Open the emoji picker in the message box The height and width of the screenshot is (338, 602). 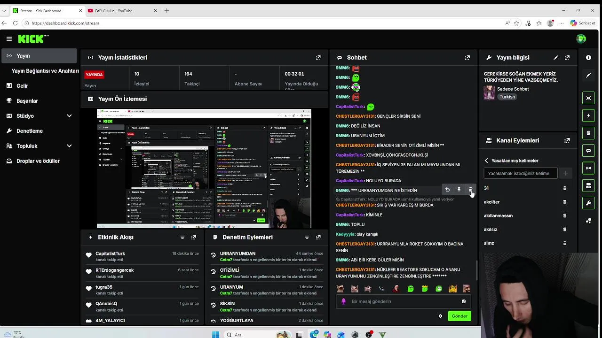[x=464, y=301]
